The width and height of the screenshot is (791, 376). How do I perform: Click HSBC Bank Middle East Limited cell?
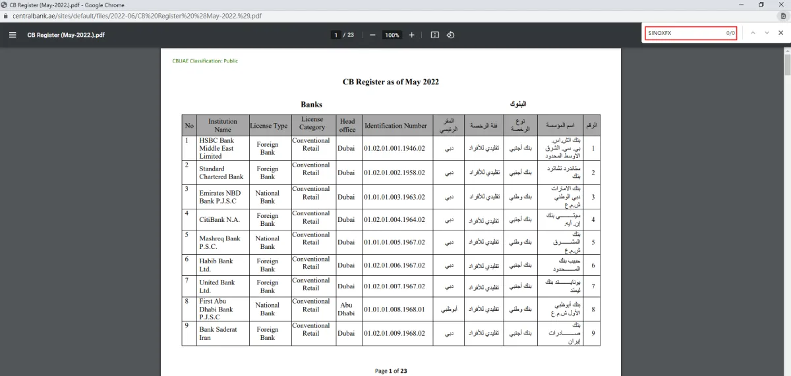pos(223,148)
